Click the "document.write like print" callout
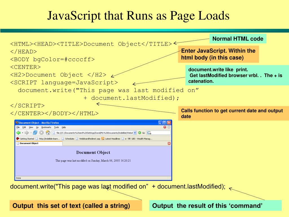289x217 pixels. (237, 75)
